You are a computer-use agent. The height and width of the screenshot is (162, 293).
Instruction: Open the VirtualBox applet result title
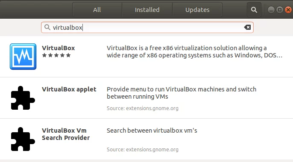pyautogui.click(x=69, y=89)
